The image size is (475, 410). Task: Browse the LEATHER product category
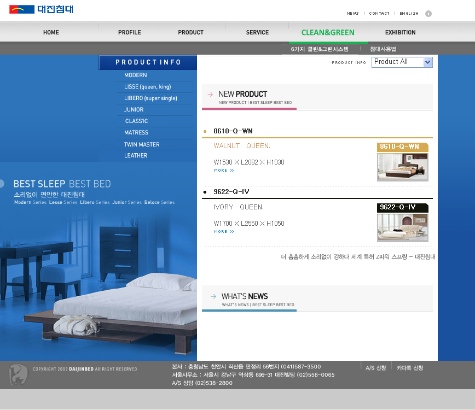136,156
